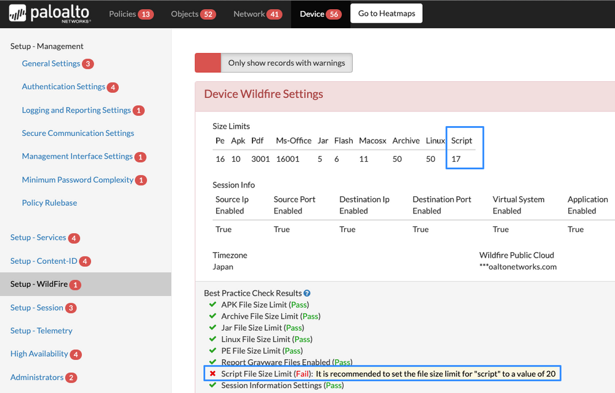Open the Administrators section
The height and width of the screenshot is (393, 615).
tap(37, 377)
